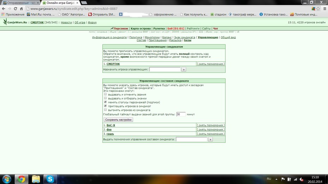Click the volume tray icon
The width and height of the screenshot is (328, 184).
(302, 179)
